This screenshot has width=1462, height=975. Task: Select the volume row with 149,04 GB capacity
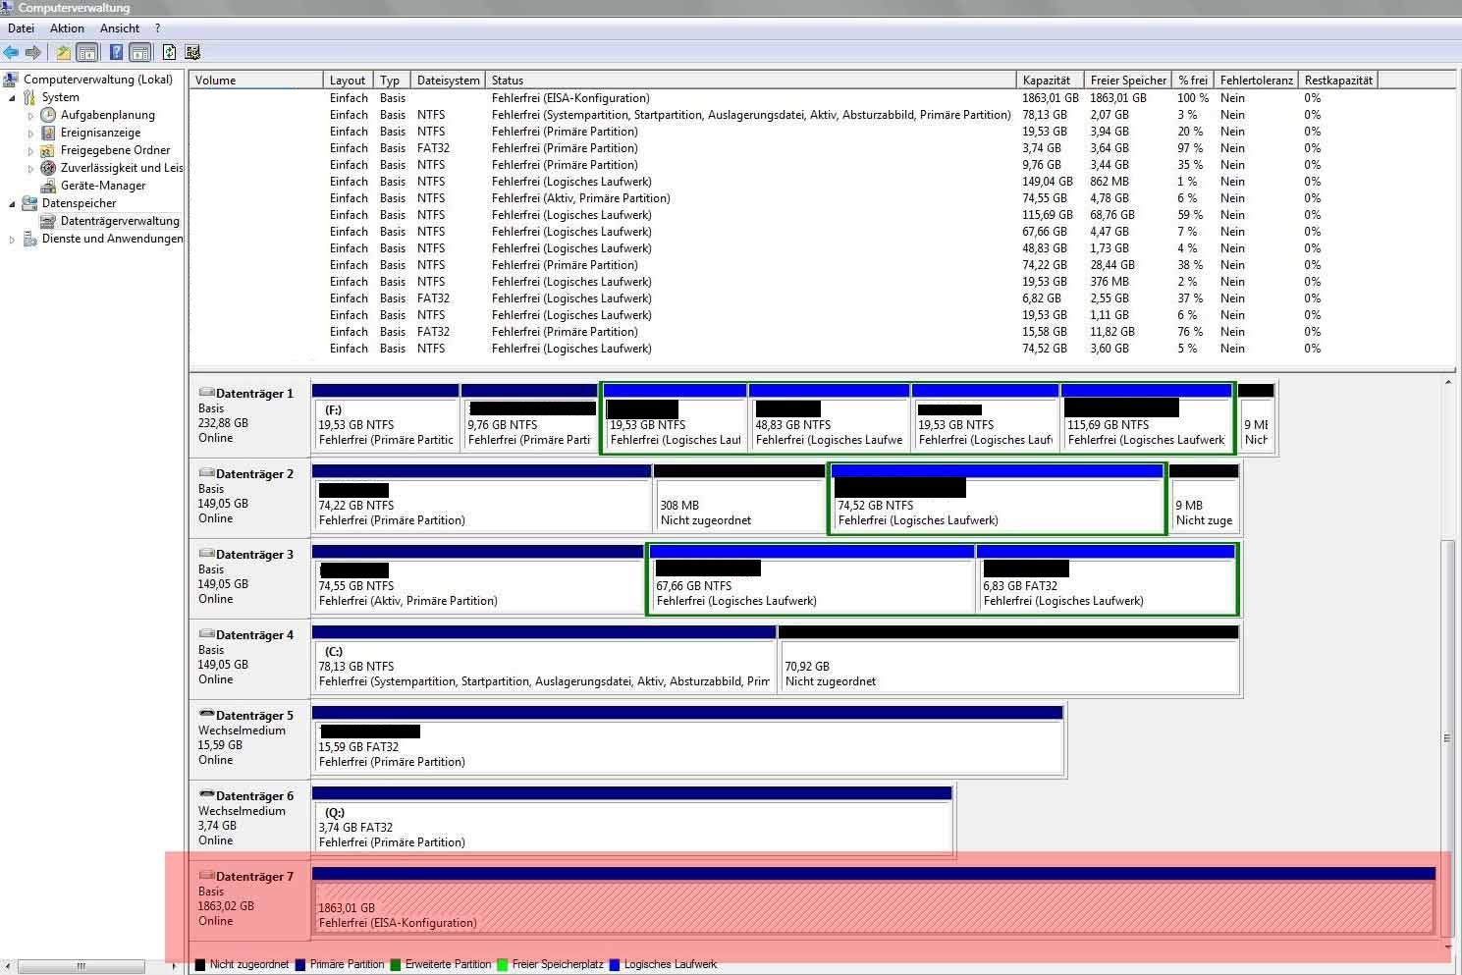click(823, 182)
